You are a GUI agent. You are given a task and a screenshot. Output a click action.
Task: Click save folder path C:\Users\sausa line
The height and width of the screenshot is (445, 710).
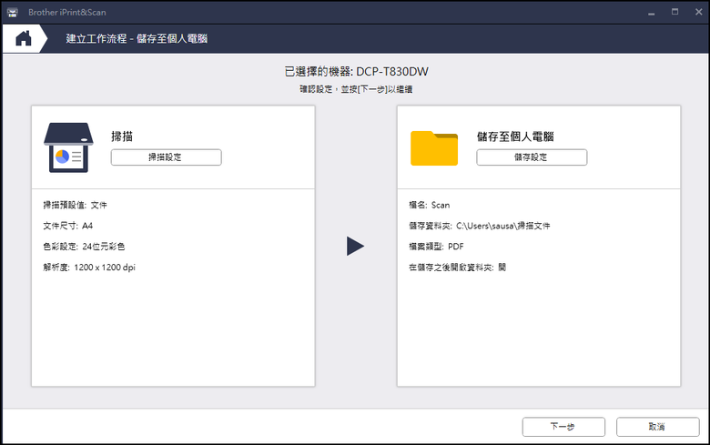(480, 226)
